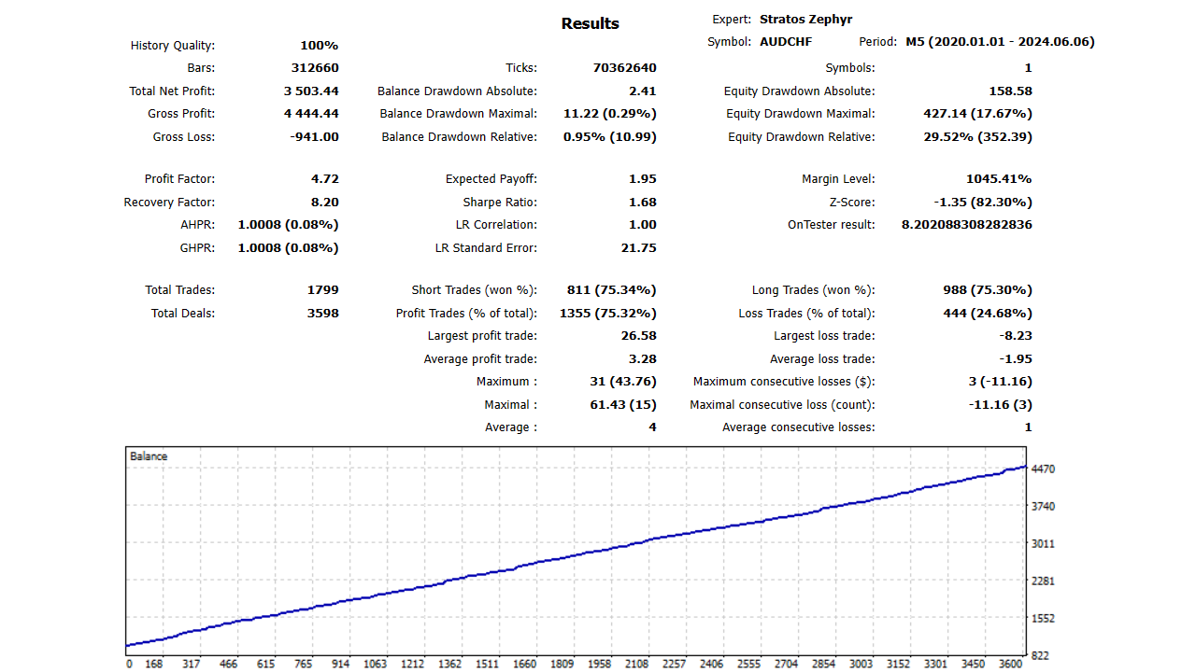
Task: Click Largest loss trade value -8.23
Action: point(1015,336)
